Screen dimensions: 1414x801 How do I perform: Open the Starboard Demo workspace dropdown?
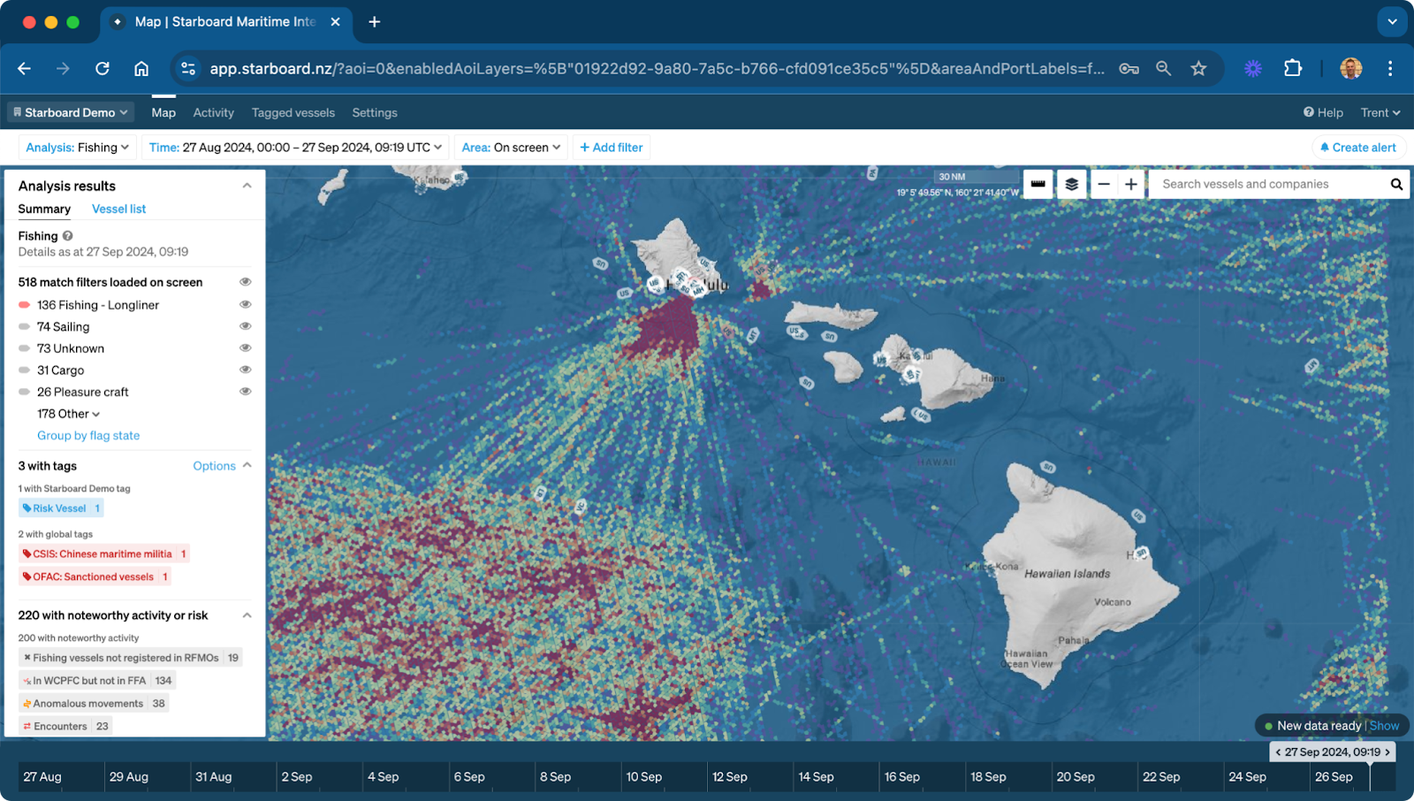point(71,112)
